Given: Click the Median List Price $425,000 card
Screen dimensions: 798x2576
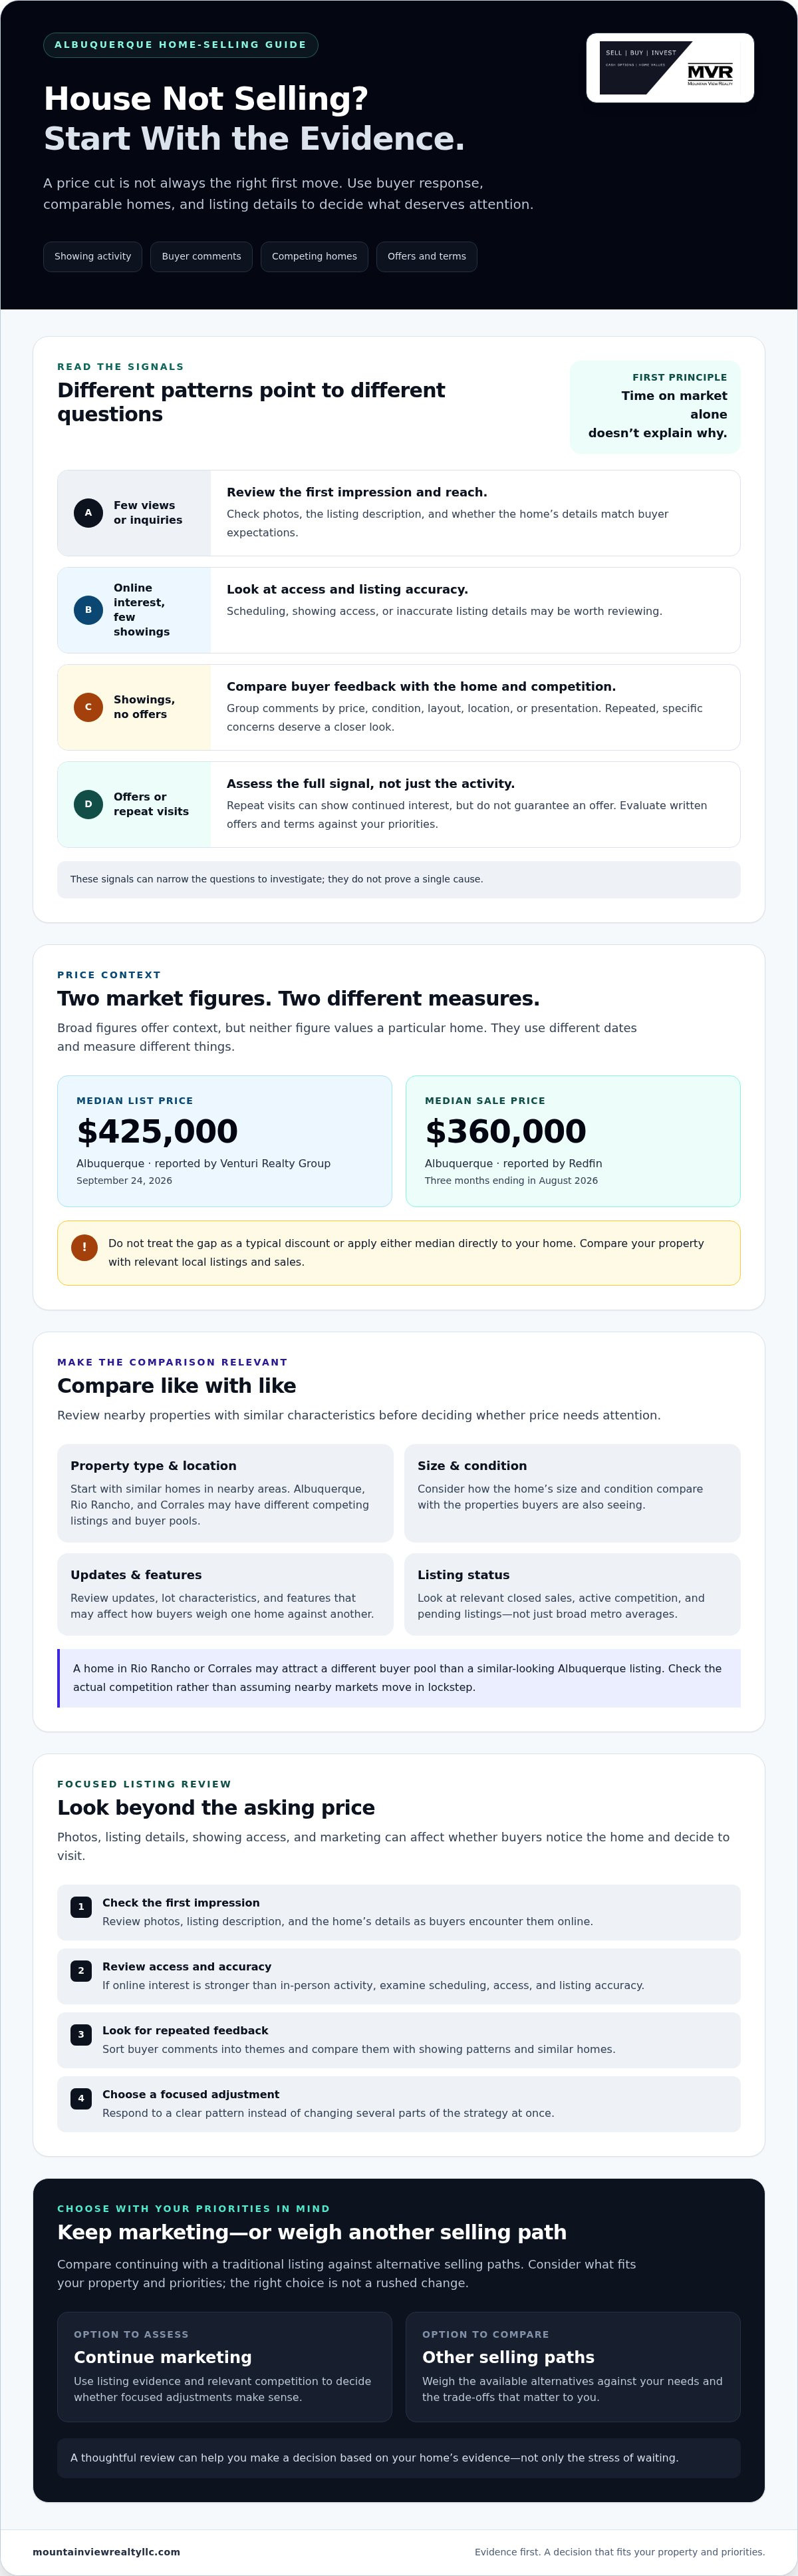Looking at the screenshot, I should 225,1141.
